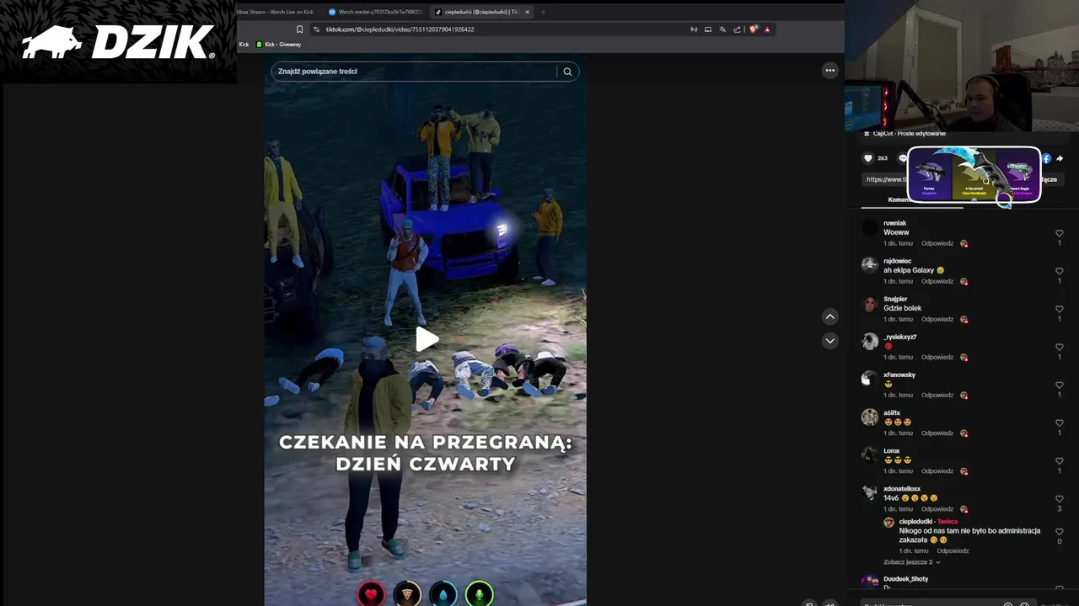Open Snajpier's profile avatar

point(870,303)
